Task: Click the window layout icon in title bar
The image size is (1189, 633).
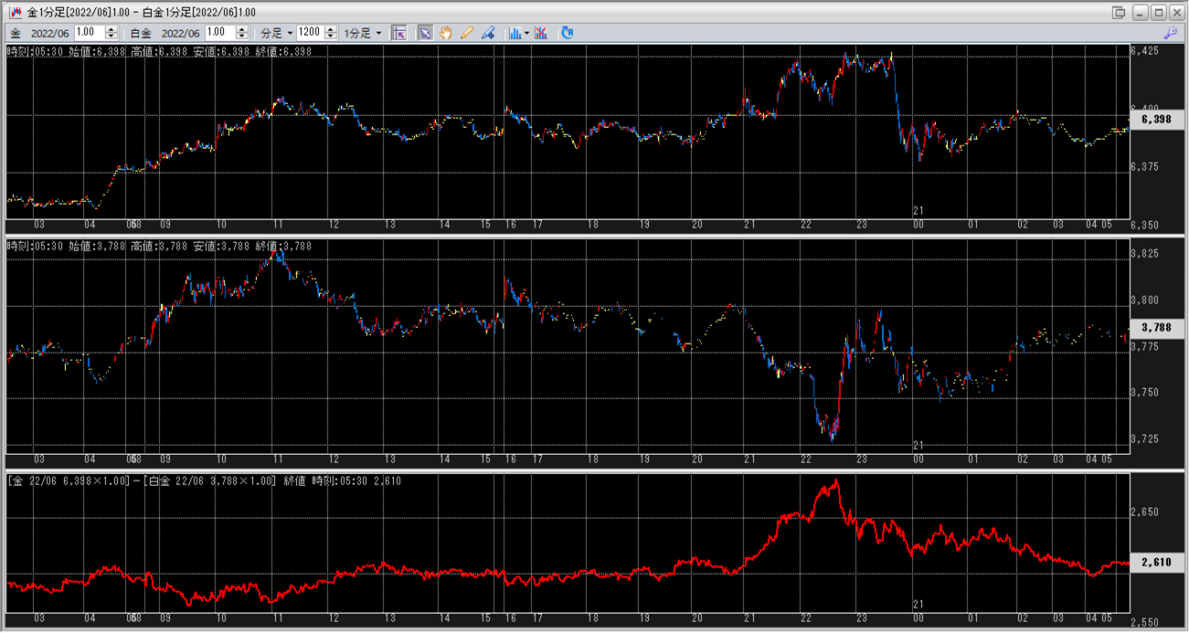Action: (x=1119, y=13)
